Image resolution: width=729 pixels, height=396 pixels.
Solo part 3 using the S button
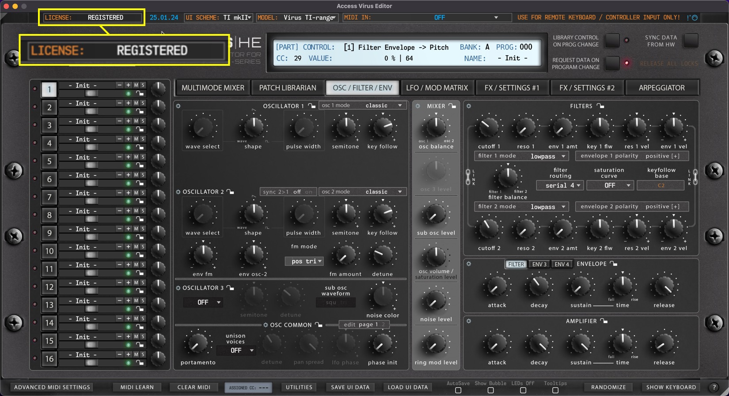click(143, 121)
